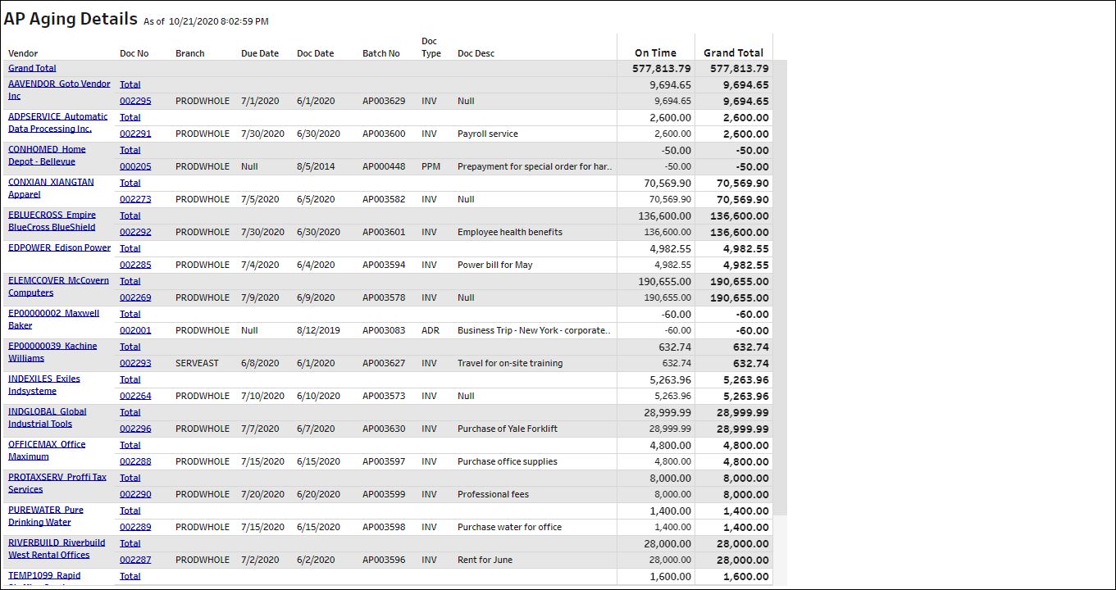Open vendor OFFICEMAX Office Maximum

pyautogui.click(x=47, y=450)
